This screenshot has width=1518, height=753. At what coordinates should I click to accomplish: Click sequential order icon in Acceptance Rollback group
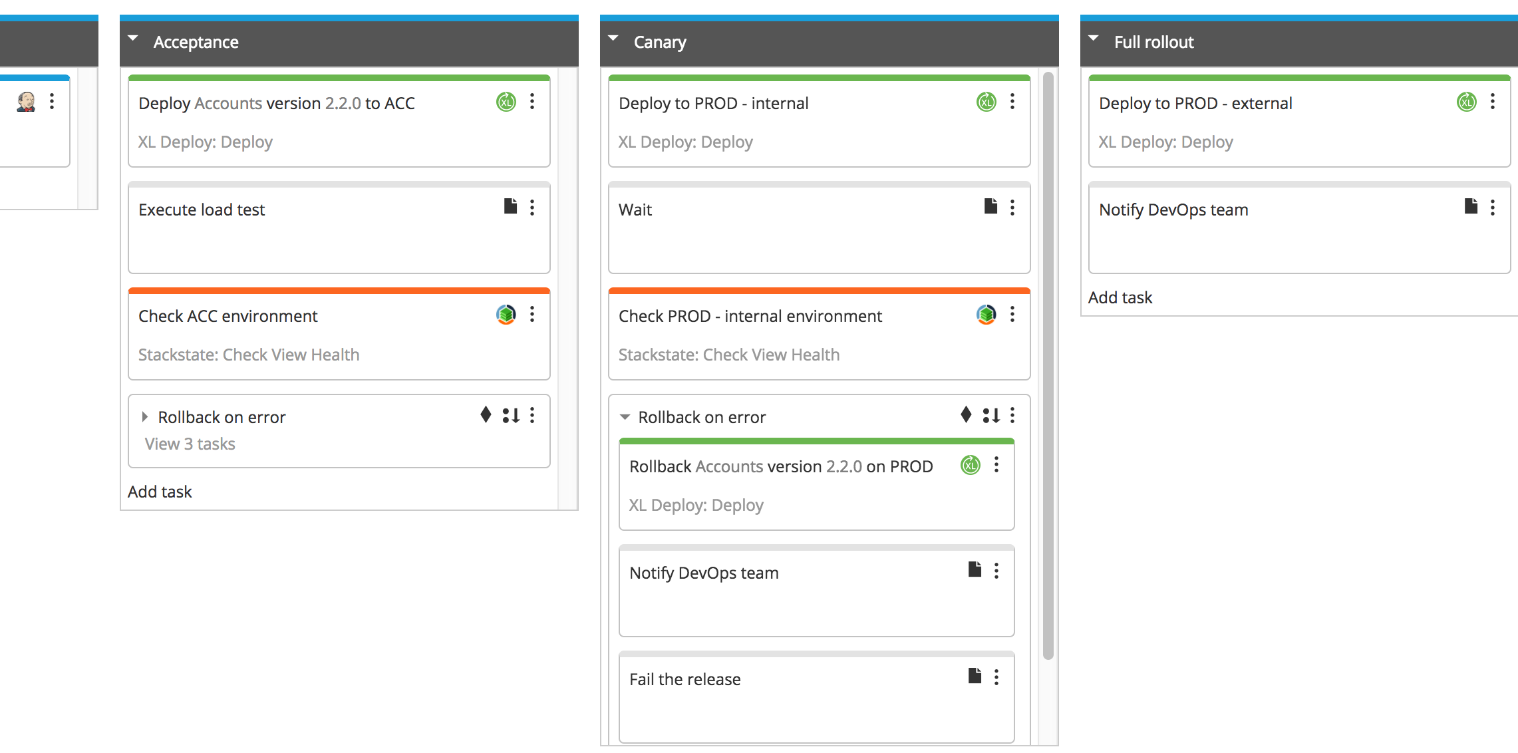pos(511,415)
